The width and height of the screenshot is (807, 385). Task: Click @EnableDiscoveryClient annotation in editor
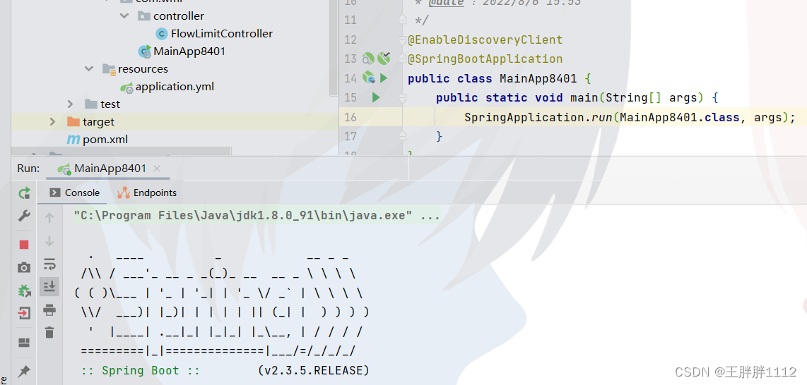tap(485, 39)
